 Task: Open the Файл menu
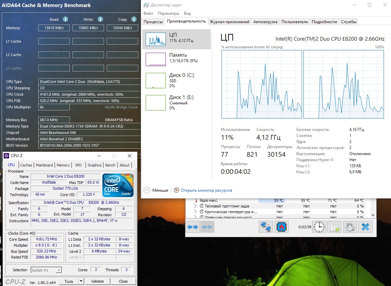tap(148, 13)
